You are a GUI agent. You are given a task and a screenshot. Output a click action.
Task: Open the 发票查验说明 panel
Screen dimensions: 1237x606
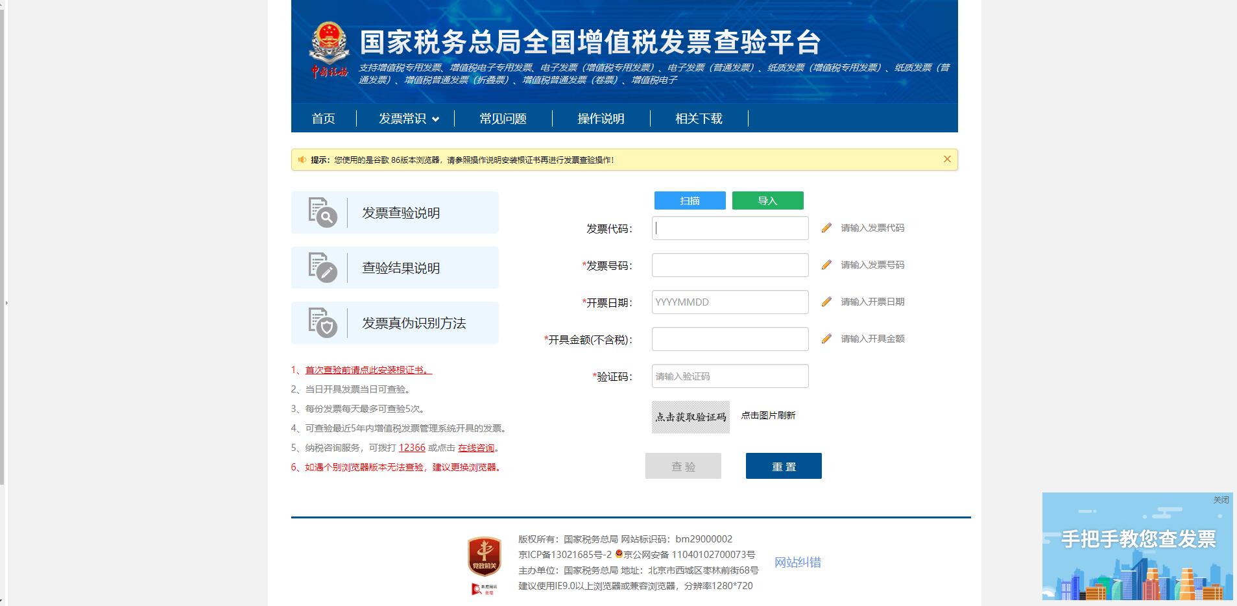coord(394,212)
